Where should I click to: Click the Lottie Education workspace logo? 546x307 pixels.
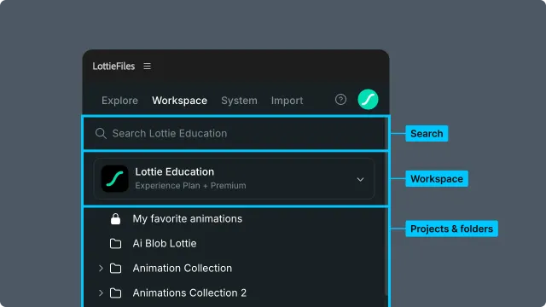115,178
